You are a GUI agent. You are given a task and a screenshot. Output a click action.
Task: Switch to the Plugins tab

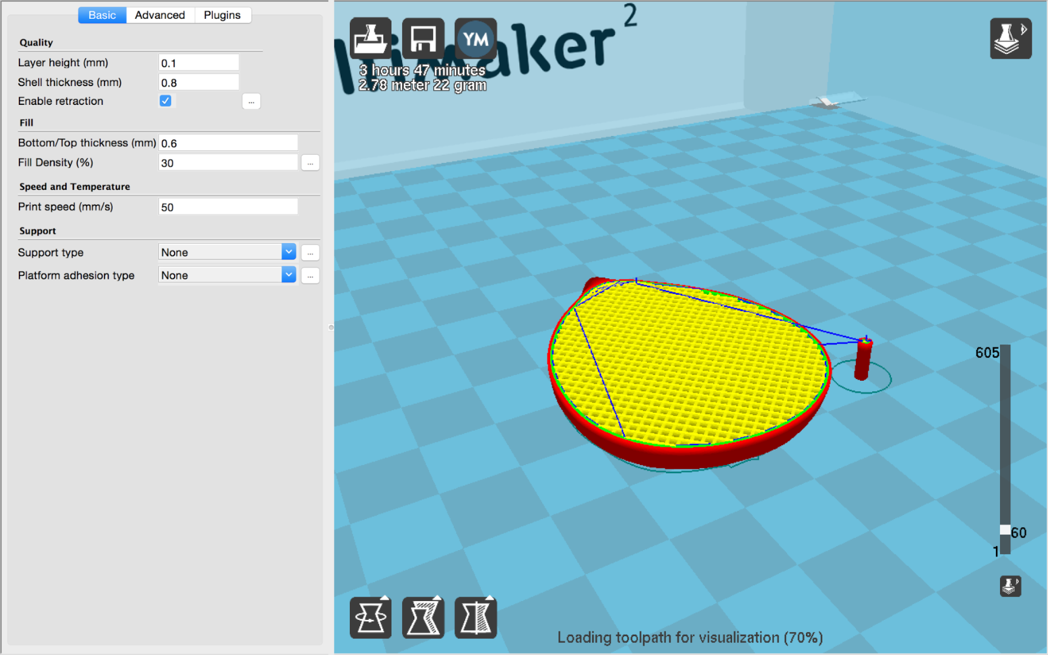point(222,15)
